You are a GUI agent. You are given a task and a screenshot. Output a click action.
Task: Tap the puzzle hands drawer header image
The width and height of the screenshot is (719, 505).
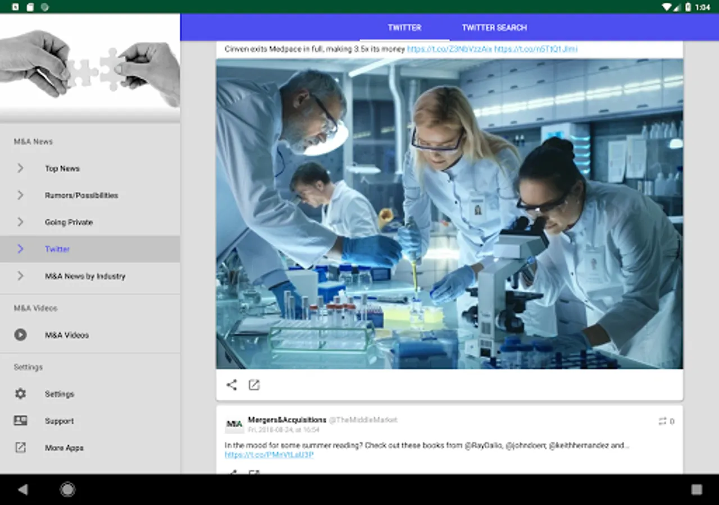[x=90, y=68]
